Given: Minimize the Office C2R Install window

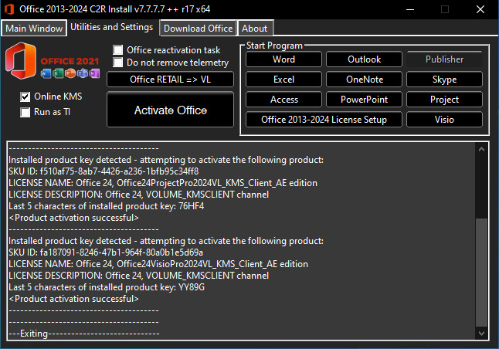Looking at the screenshot, I should [410, 9].
